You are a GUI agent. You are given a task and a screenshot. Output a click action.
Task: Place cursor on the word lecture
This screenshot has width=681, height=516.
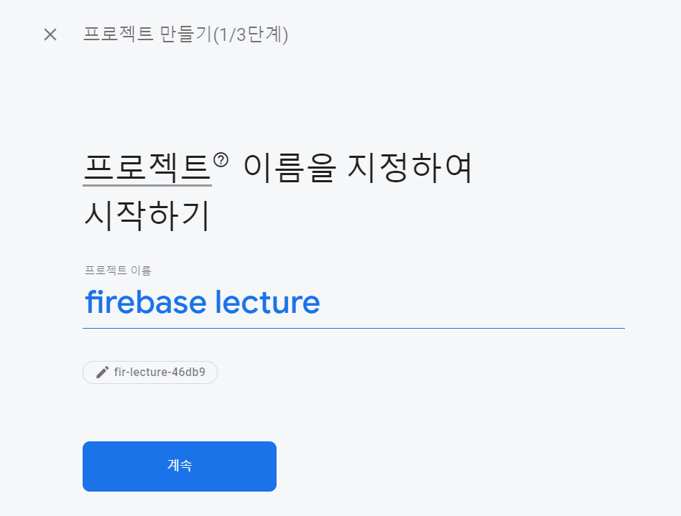coord(267,303)
